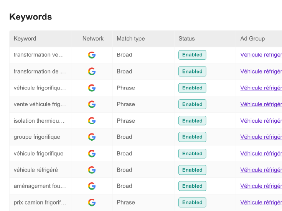
Task: Open ad group link for 'groupe frigorifique'
Action: (x=261, y=137)
